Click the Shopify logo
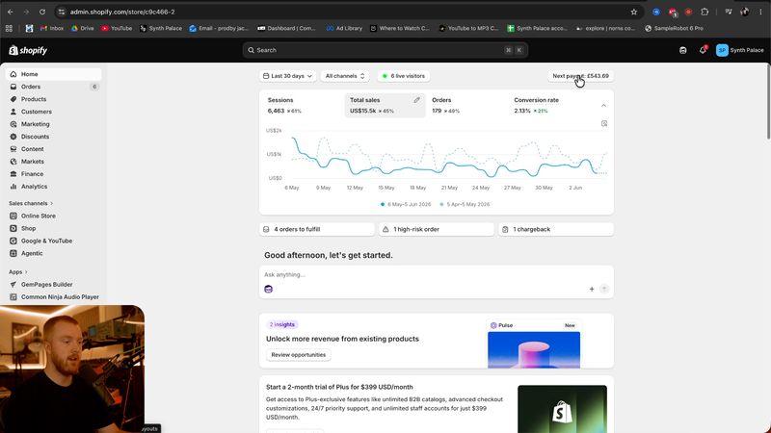The width and height of the screenshot is (771, 433). click(x=28, y=50)
